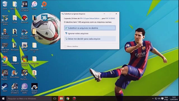Screen dimensions: 179x101
Task: Open Chrome from the taskbar
Action: (x=68, y=98)
